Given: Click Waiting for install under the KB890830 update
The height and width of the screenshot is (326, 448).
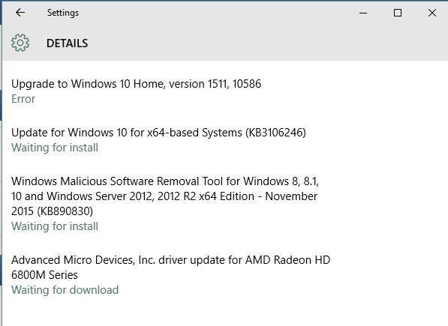Looking at the screenshot, I should tap(55, 226).
